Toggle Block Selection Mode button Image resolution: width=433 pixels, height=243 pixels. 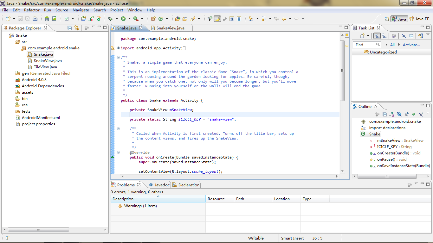tap(232, 19)
